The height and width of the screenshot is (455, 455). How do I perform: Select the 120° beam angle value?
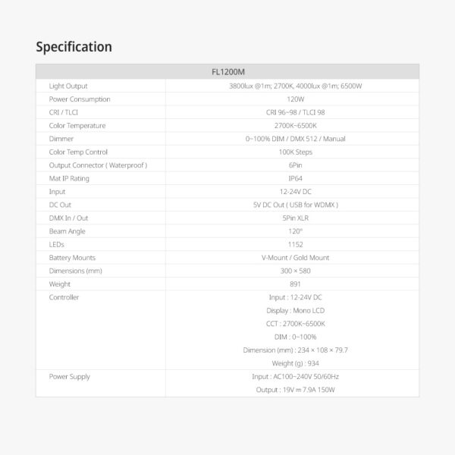pos(296,231)
